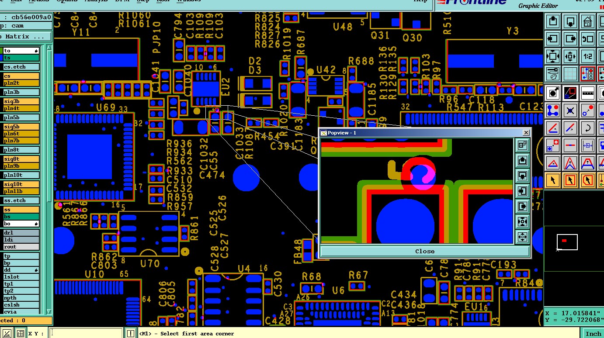604x338 pixels.
Task: Click the rotate curved arrow icon
Action: [588, 128]
